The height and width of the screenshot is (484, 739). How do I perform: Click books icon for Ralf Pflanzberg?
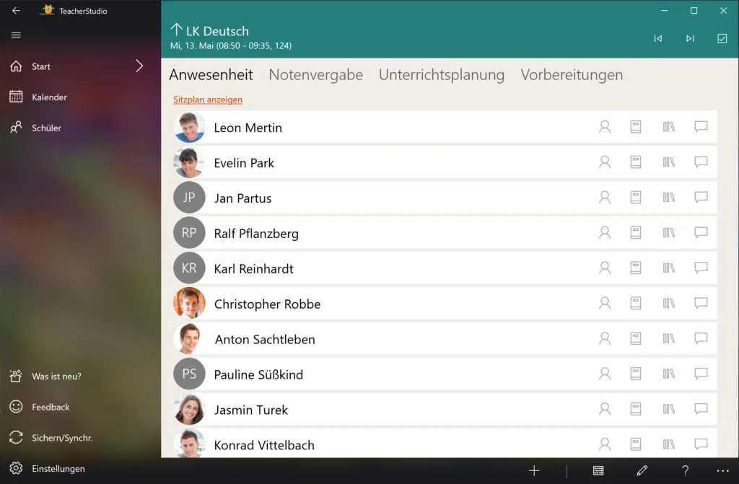(x=669, y=232)
